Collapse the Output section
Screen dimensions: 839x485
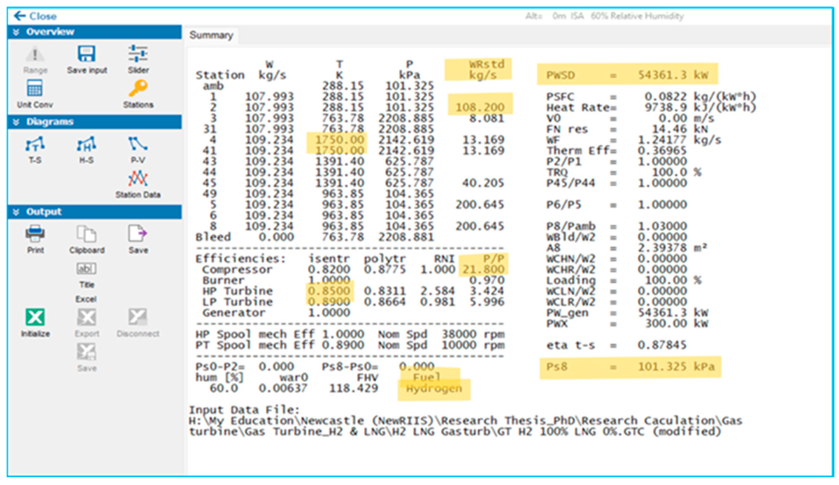(x=16, y=212)
